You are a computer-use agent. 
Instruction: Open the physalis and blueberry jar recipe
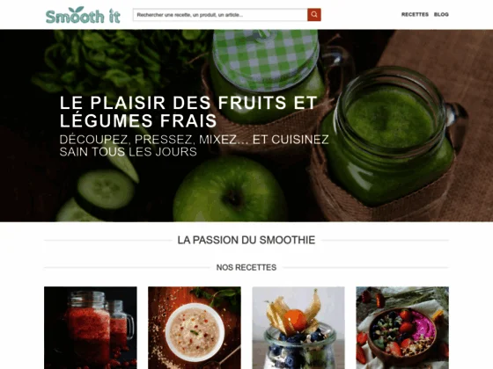pos(298,328)
